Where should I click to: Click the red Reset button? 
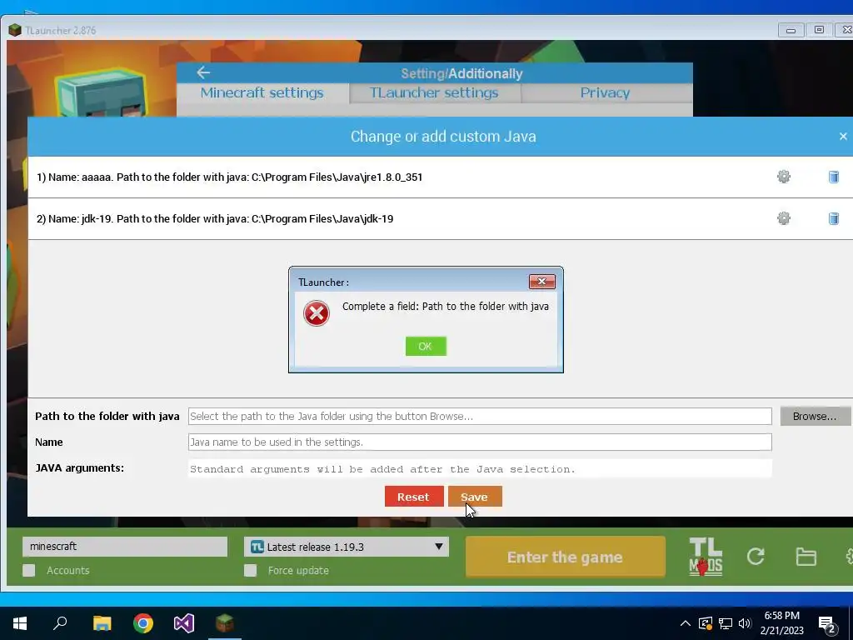(x=414, y=497)
